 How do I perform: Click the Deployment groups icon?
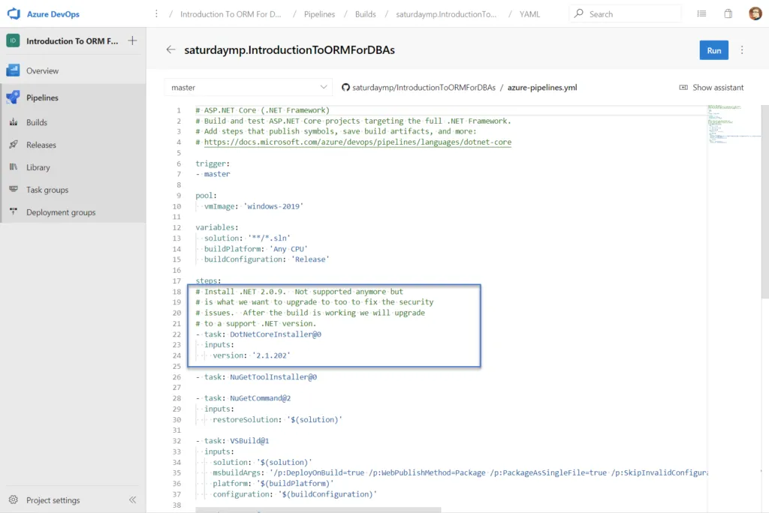pos(14,211)
